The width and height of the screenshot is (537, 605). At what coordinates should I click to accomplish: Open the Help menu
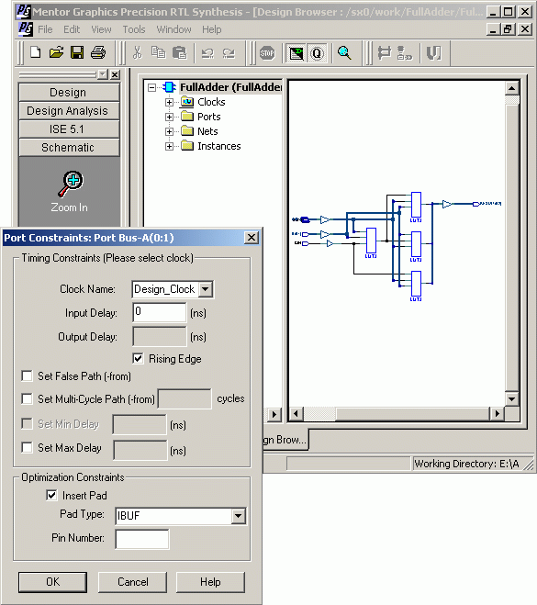point(212,29)
